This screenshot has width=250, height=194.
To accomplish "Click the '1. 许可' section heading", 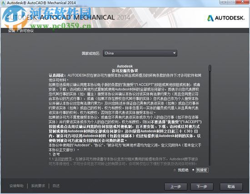I will coord(55,154).
